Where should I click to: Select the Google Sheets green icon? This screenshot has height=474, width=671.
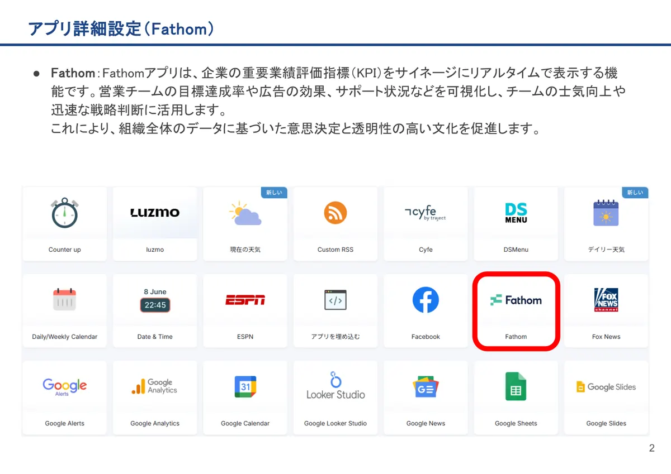tap(516, 386)
